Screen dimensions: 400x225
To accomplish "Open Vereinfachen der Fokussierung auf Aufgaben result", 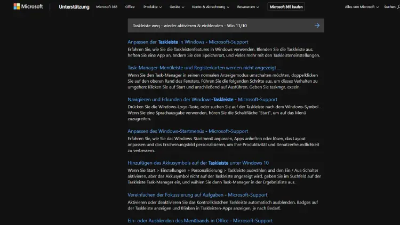I will point(197,195).
